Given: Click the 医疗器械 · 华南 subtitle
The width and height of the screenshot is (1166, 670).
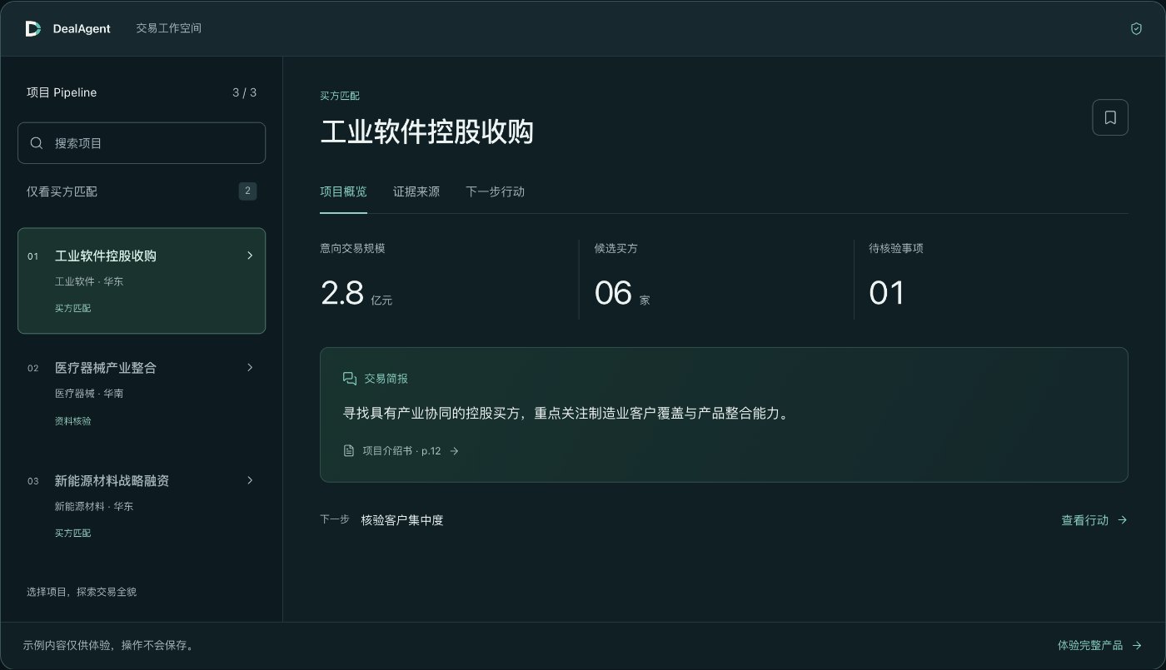Looking at the screenshot, I should tap(89, 393).
